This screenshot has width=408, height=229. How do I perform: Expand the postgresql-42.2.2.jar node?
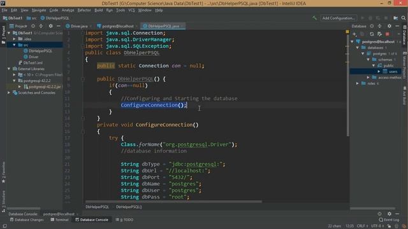tap(20, 87)
